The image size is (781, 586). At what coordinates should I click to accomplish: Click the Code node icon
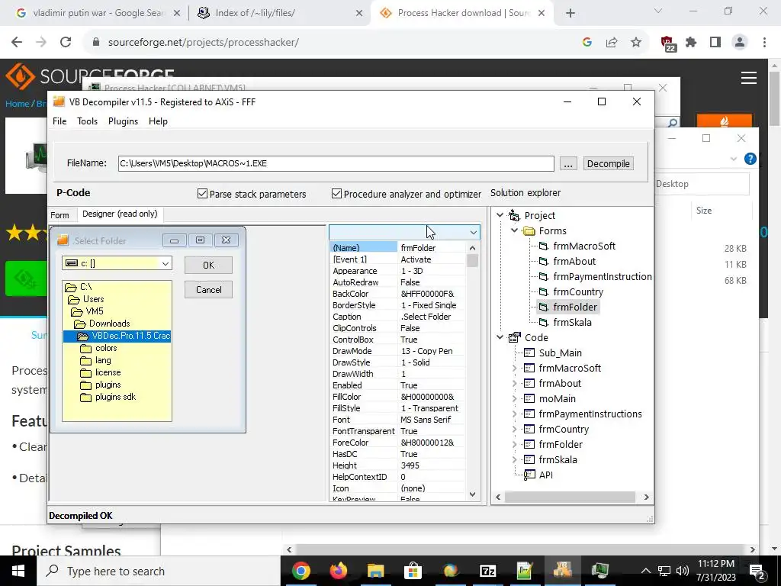pyautogui.click(x=514, y=337)
